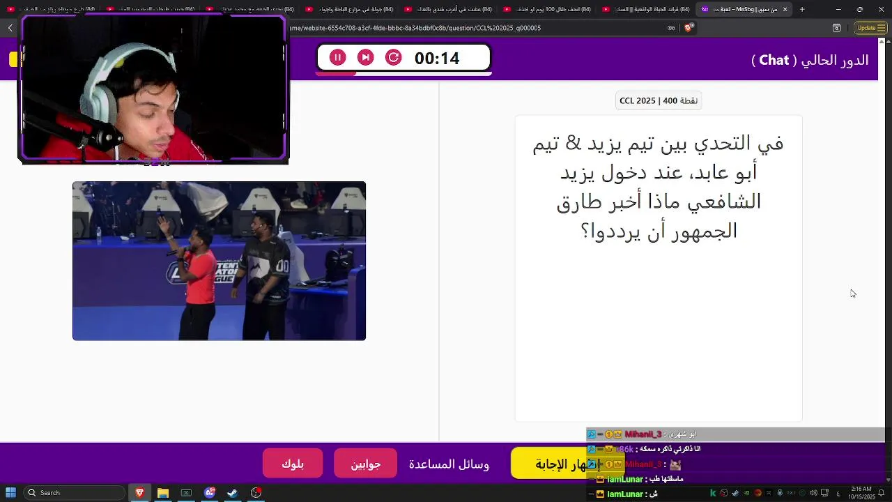Pause the question timer

tap(337, 58)
